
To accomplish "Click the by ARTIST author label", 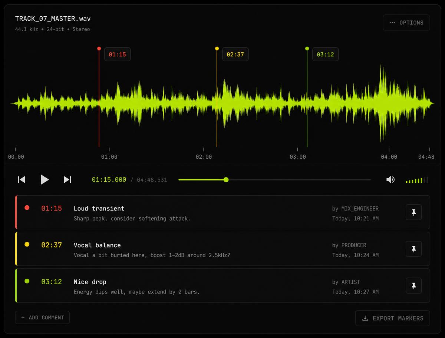I will (x=346, y=282).
